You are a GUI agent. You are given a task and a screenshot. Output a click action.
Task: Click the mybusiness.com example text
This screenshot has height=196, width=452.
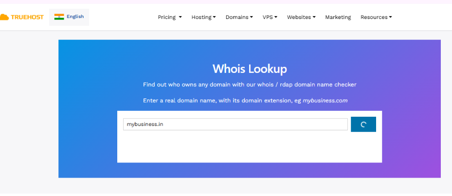tap(325, 101)
